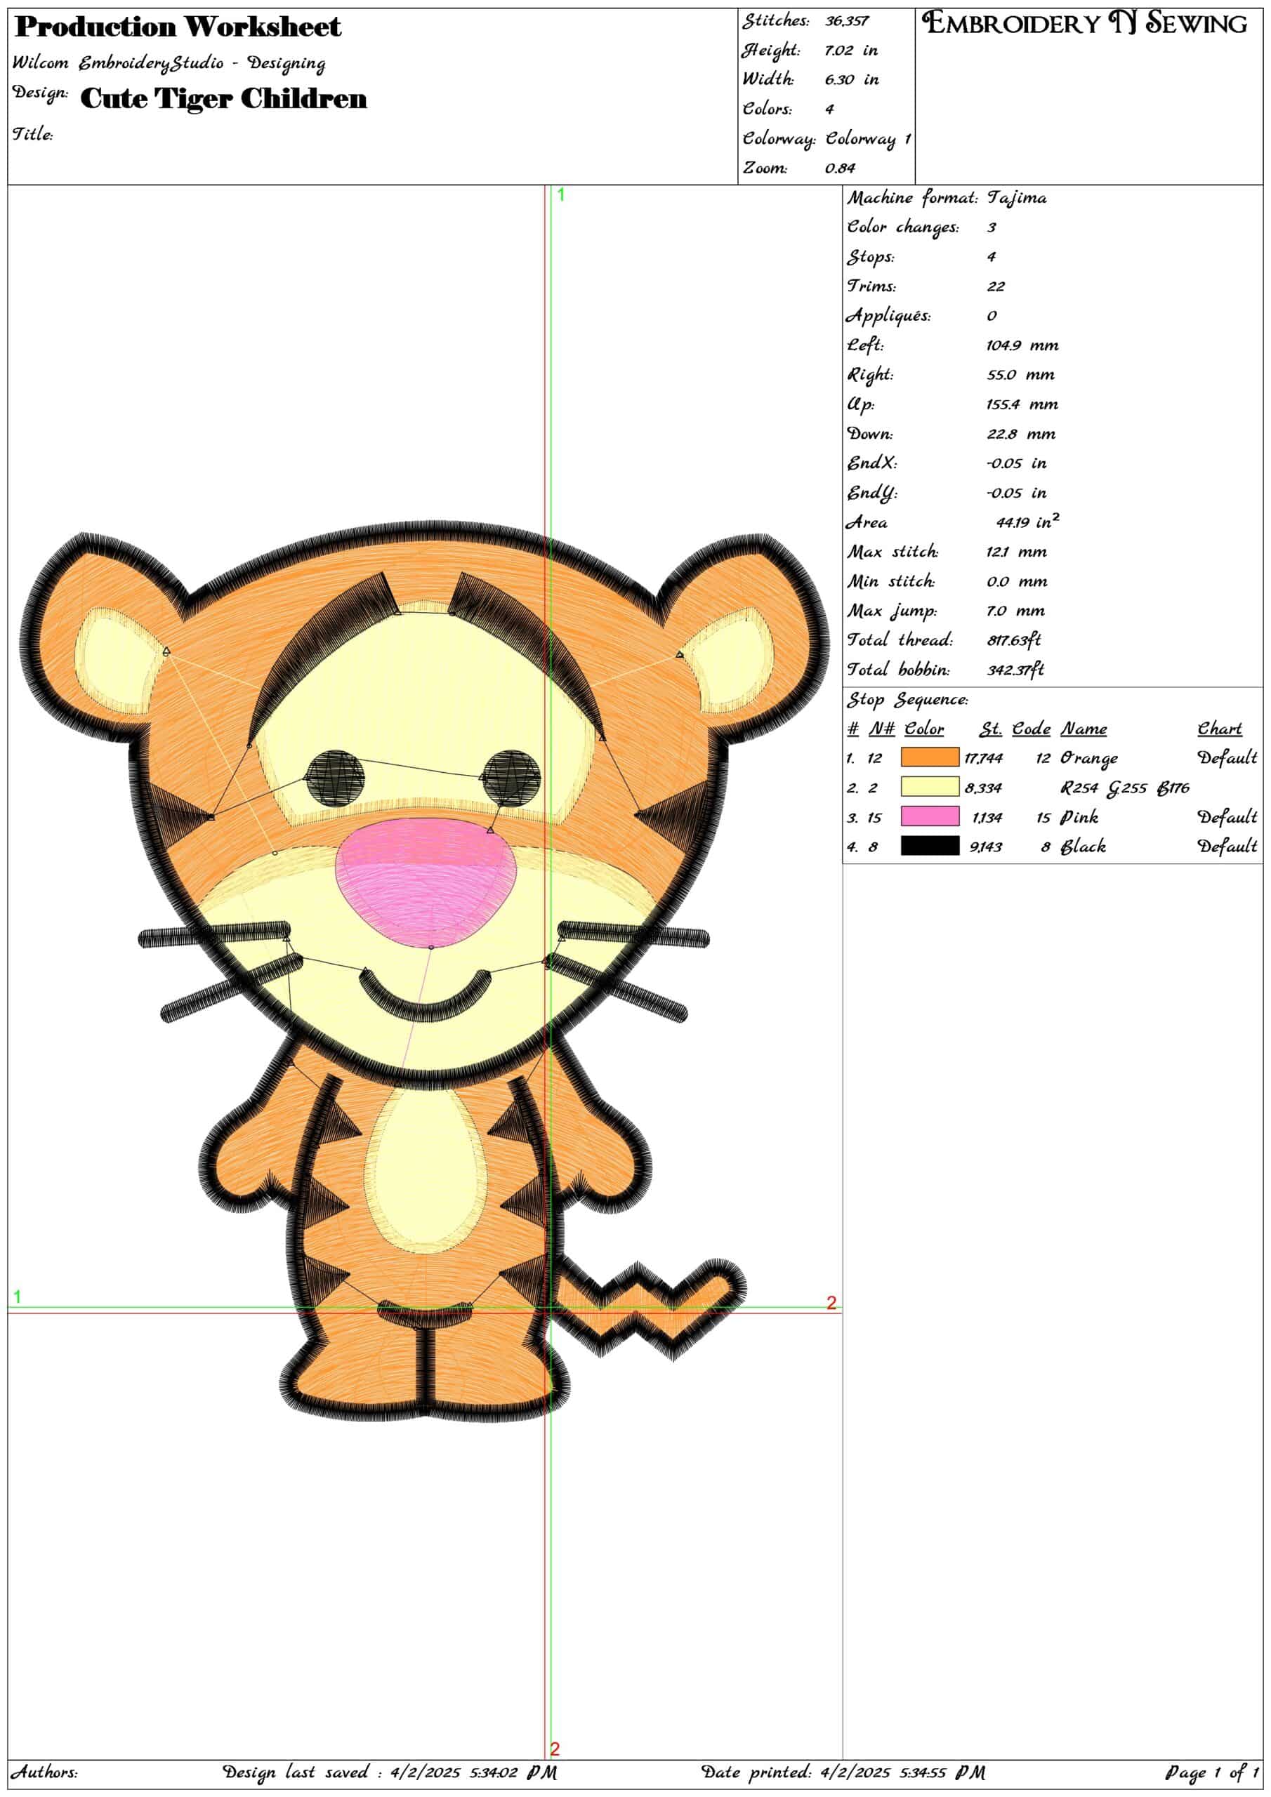Click the area value 44.19 in²
Image resolution: width=1271 pixels, height=1797 pixels.
(x=1027, y=522)
